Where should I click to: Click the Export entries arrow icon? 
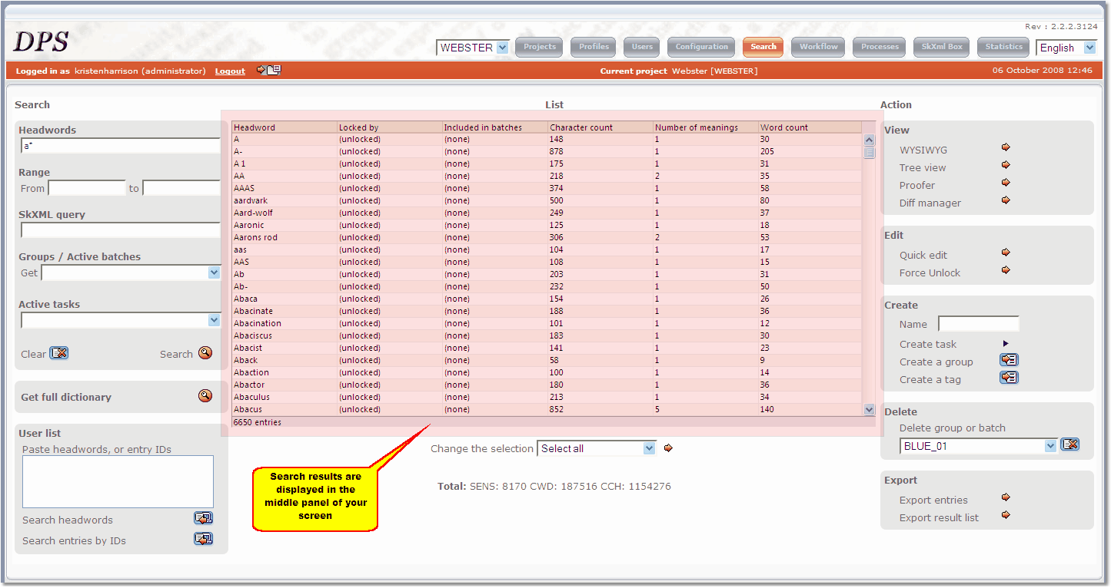click(1006, 497)
